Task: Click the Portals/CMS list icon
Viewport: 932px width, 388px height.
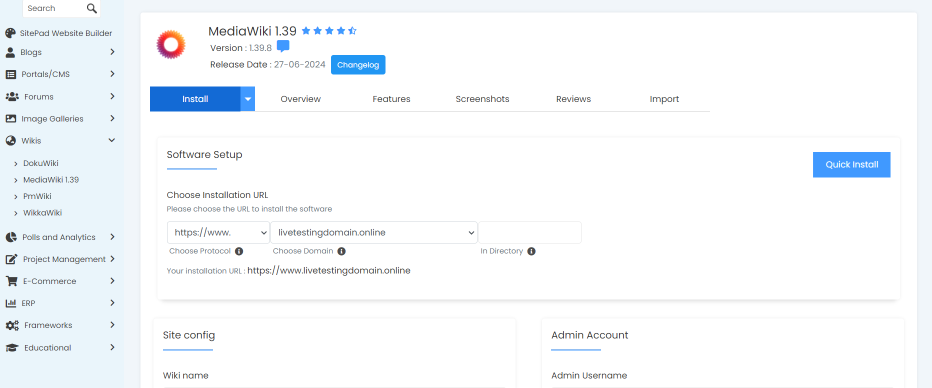Action: pos(10,74)
